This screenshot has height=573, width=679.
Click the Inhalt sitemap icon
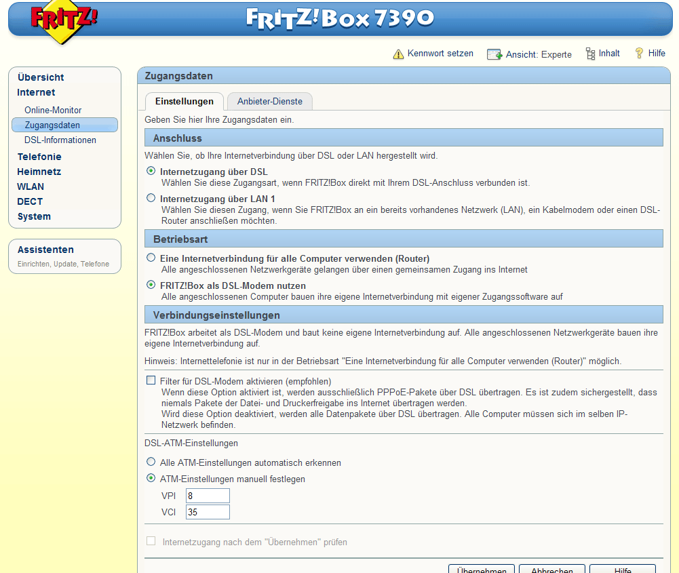click(590, 54)
